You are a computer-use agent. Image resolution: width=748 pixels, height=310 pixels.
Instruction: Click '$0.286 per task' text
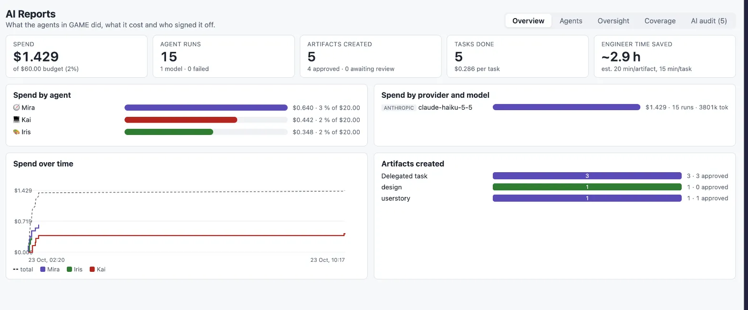pyautogui.click(x=477, y=69)
